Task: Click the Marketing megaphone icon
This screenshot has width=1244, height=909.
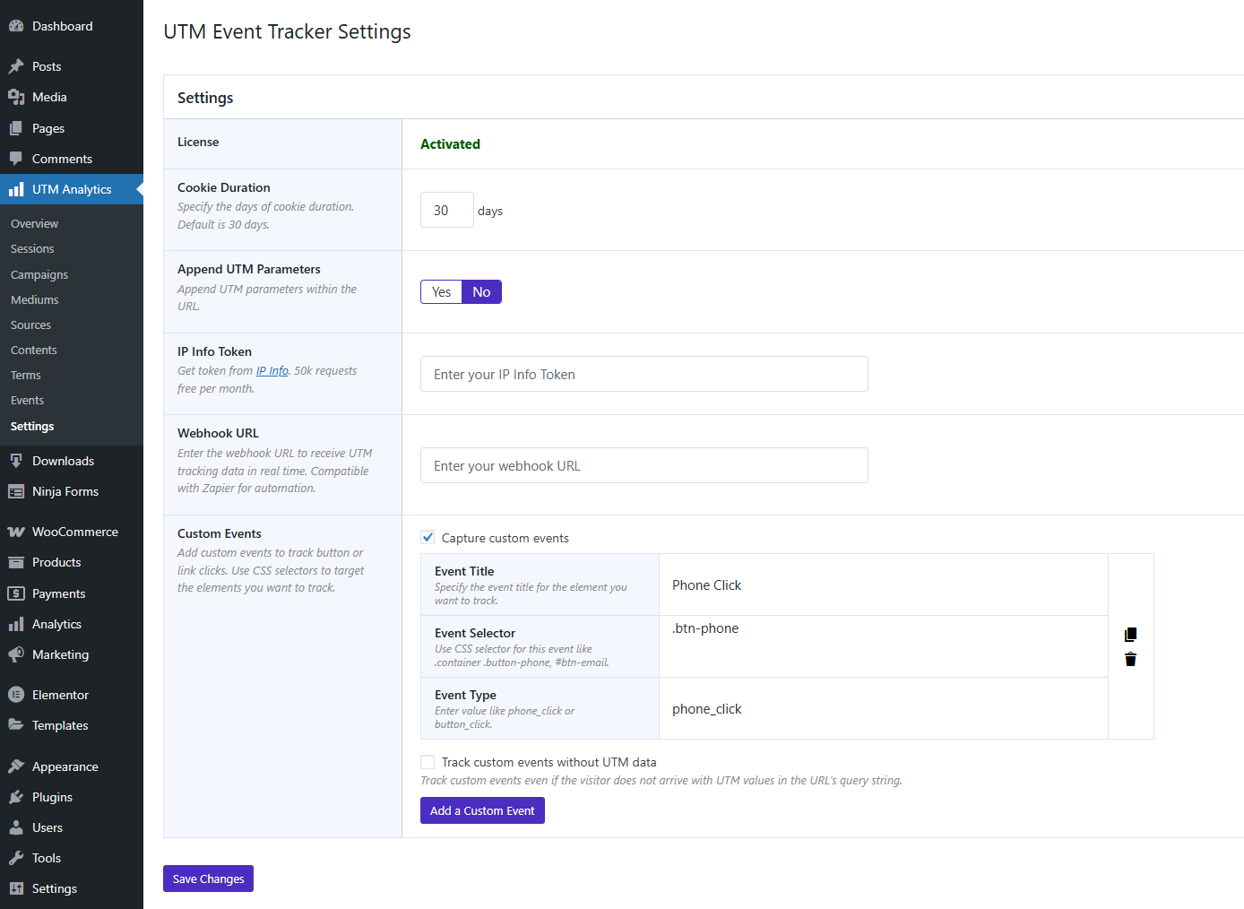Action: (x=16, y=654)
